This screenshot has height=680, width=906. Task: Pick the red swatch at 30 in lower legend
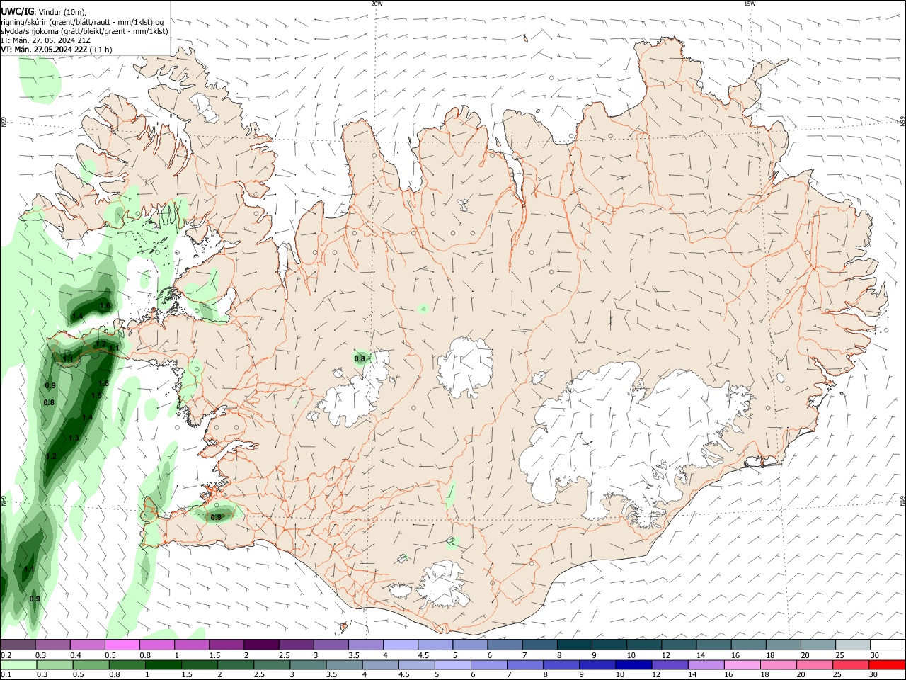point(886,664)
